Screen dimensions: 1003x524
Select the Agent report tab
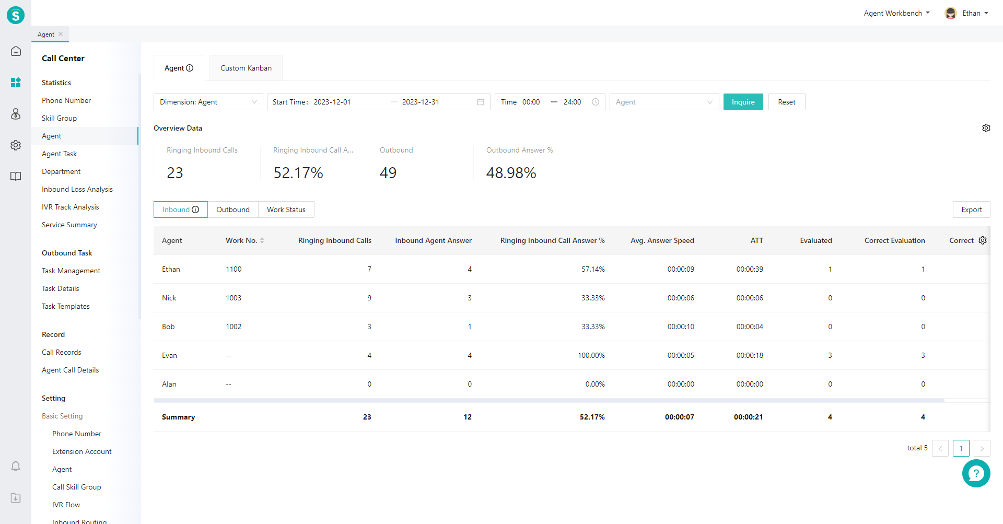click(x=179, y=68)
